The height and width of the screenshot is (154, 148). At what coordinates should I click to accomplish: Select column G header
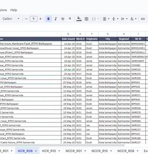(108, 34)
